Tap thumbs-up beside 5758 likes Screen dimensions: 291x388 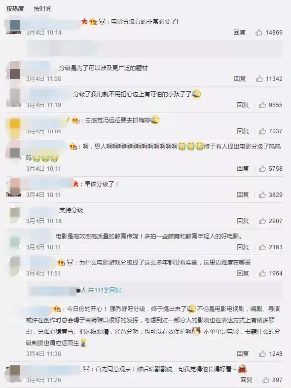click(x=262, y=168)
